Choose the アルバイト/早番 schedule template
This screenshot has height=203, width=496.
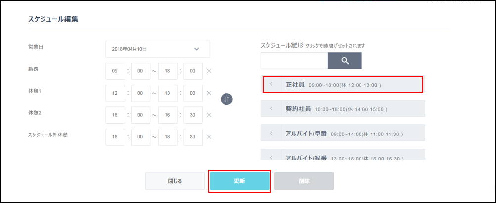[346, 133]
